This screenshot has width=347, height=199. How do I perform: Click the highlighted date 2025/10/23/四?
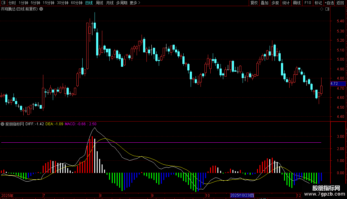(x=242, y=195)
